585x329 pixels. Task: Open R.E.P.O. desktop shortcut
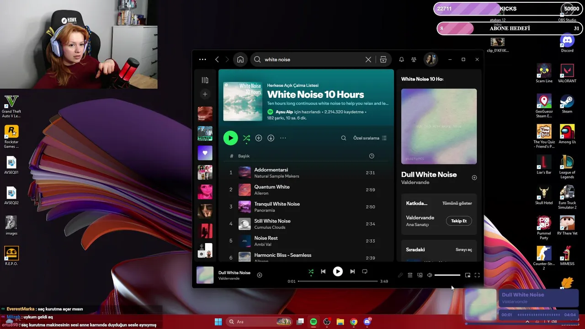tap(11, 256)
